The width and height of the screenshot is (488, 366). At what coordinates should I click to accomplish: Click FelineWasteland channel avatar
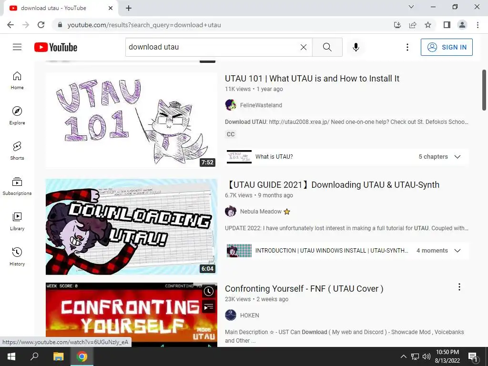coord(231,105)
